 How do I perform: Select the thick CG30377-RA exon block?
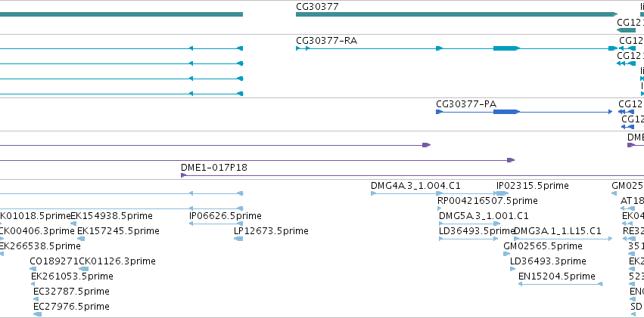click(x=506, y=48)
